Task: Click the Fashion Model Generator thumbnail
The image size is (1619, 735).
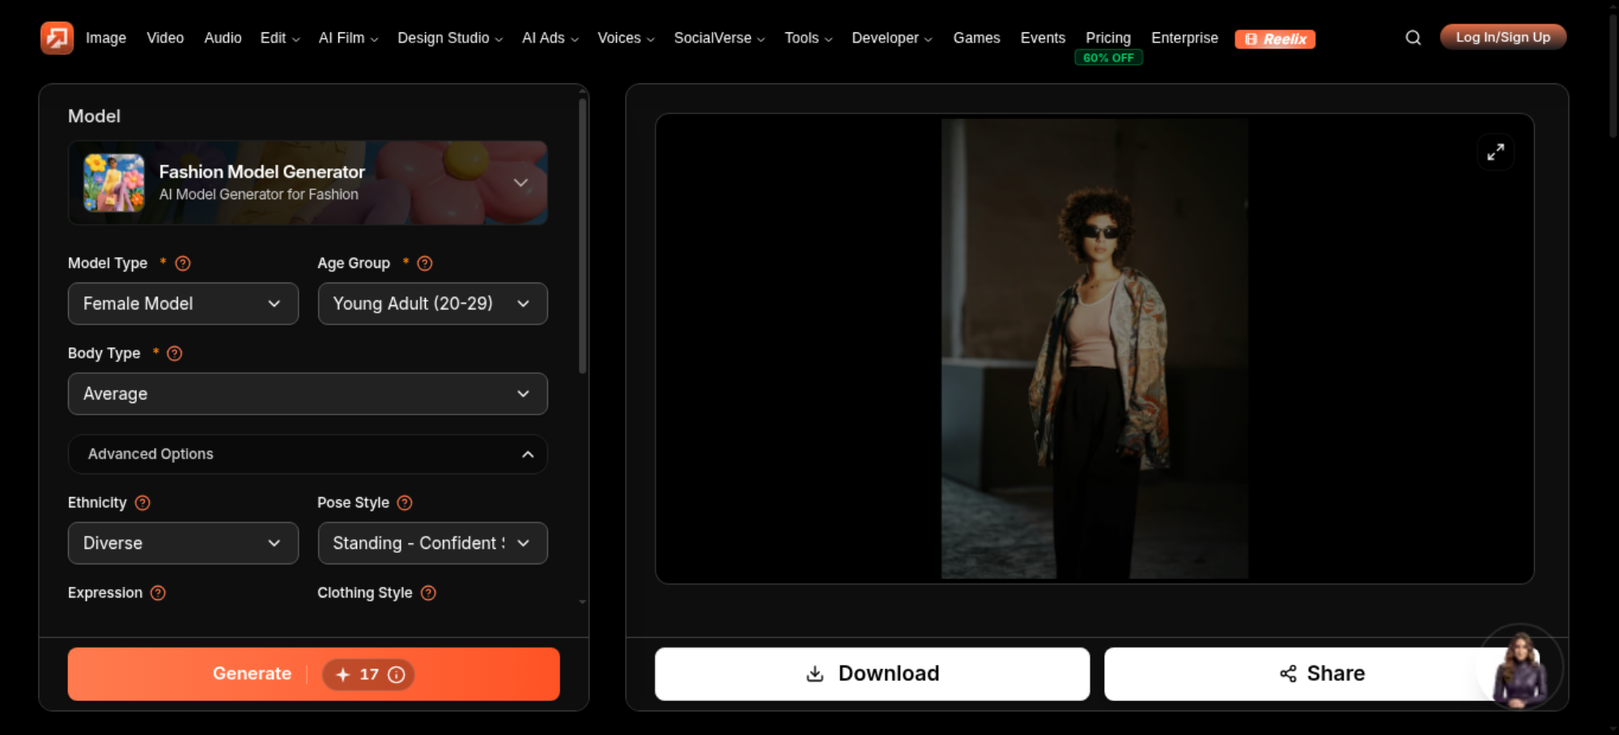Action: point(114,183)
